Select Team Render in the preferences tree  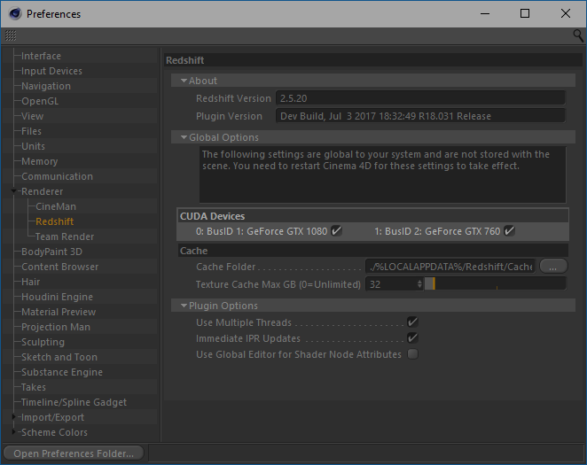65,236
